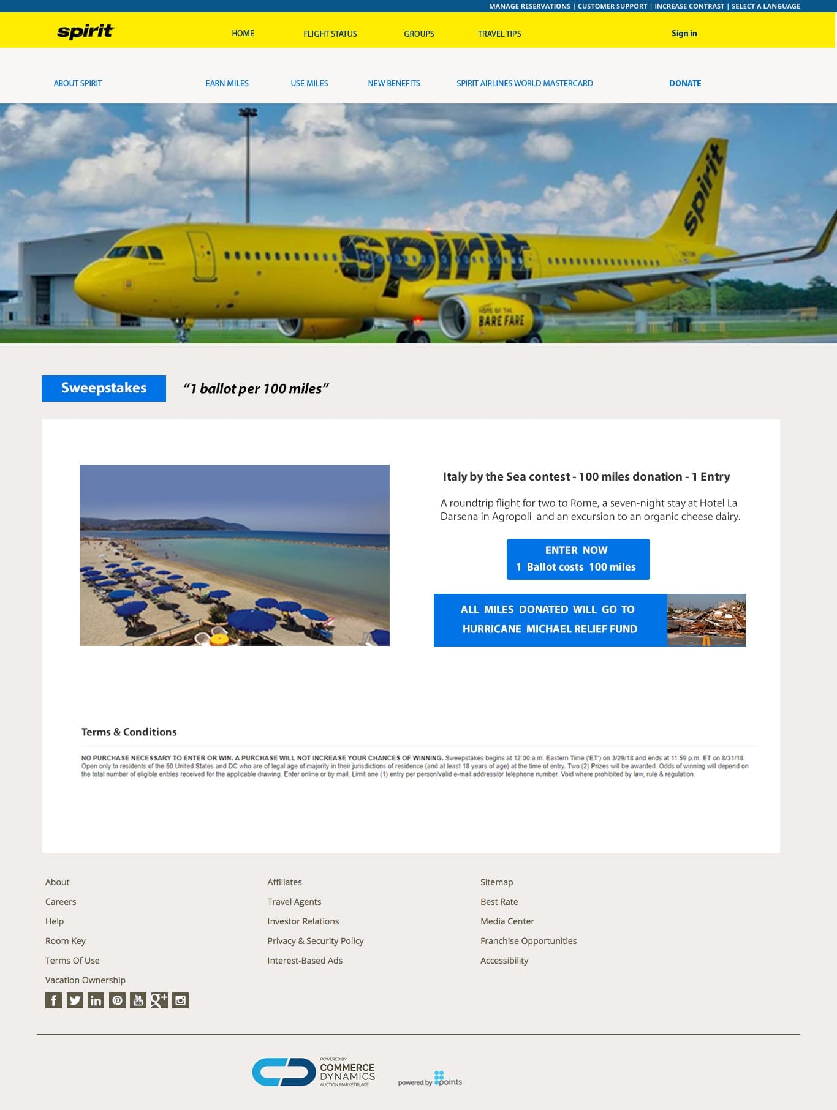
Task: Open Privacy & Security Policy footer link
Action: (x=316, y=940)
